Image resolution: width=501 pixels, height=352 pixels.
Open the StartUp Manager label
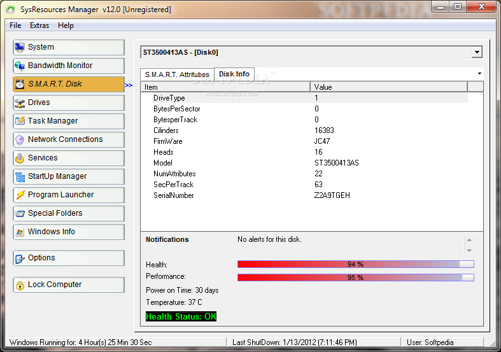(57, 176)
